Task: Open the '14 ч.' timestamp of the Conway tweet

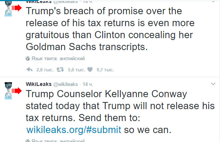Action: click(x=88, y=84)
